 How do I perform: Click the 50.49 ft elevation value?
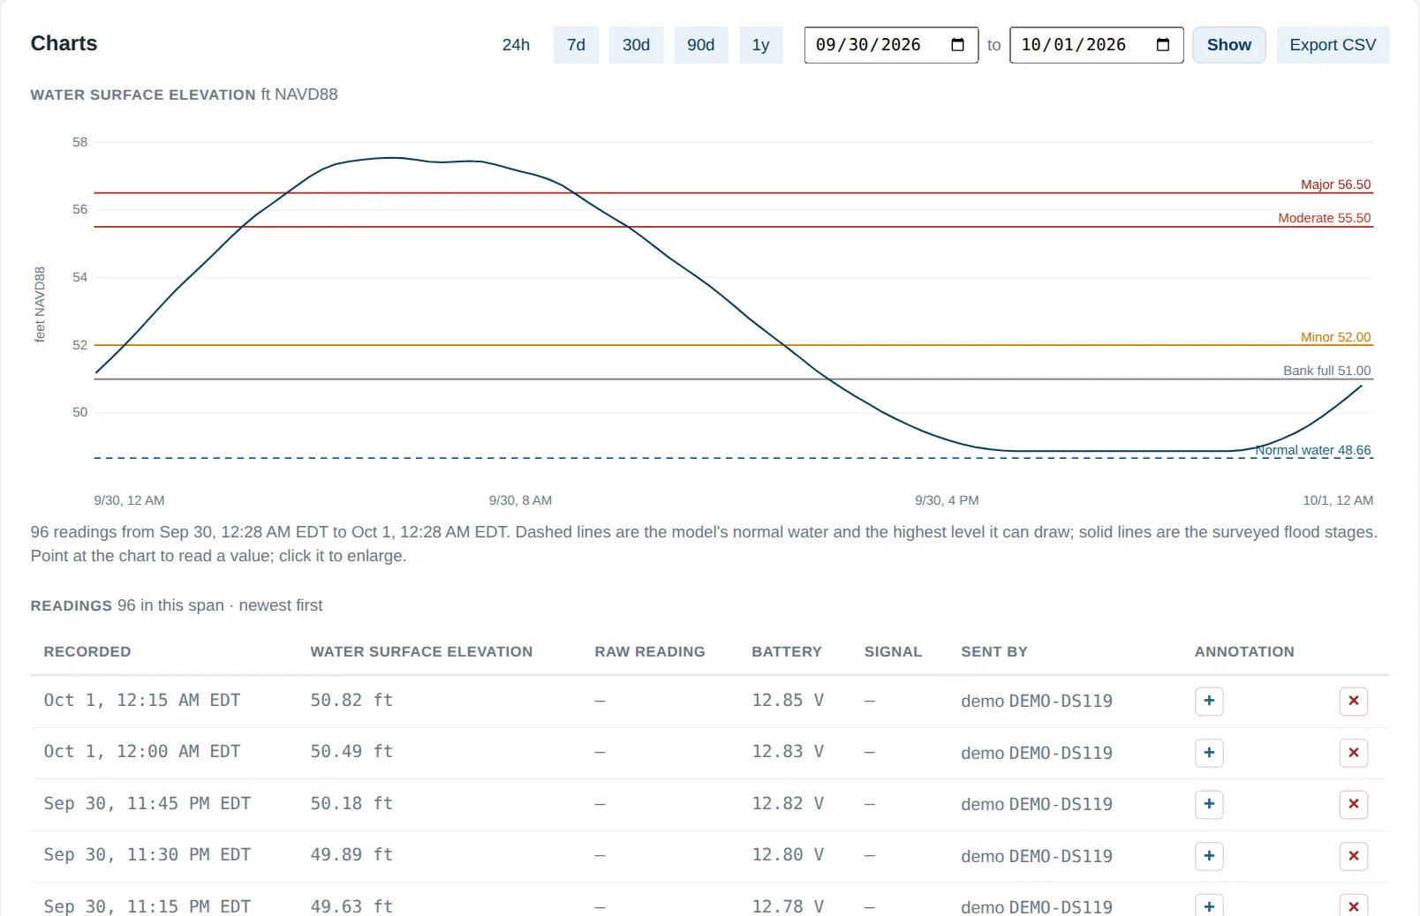[x=351, y=752]
